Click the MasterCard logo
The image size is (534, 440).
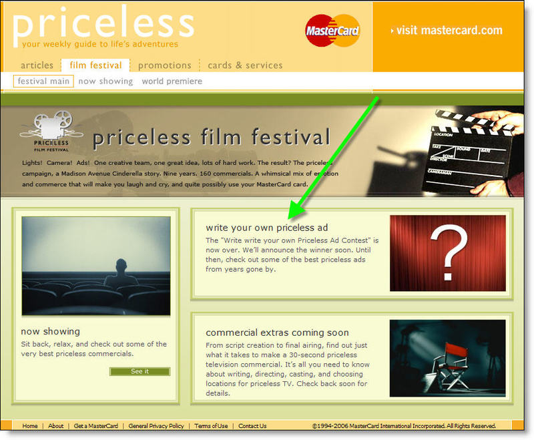(x=332, y=31)
